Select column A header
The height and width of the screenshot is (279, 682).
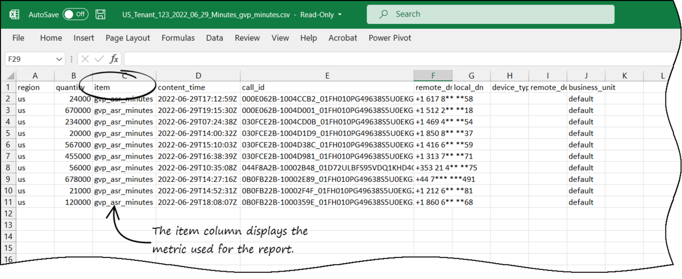pos(35,76)
